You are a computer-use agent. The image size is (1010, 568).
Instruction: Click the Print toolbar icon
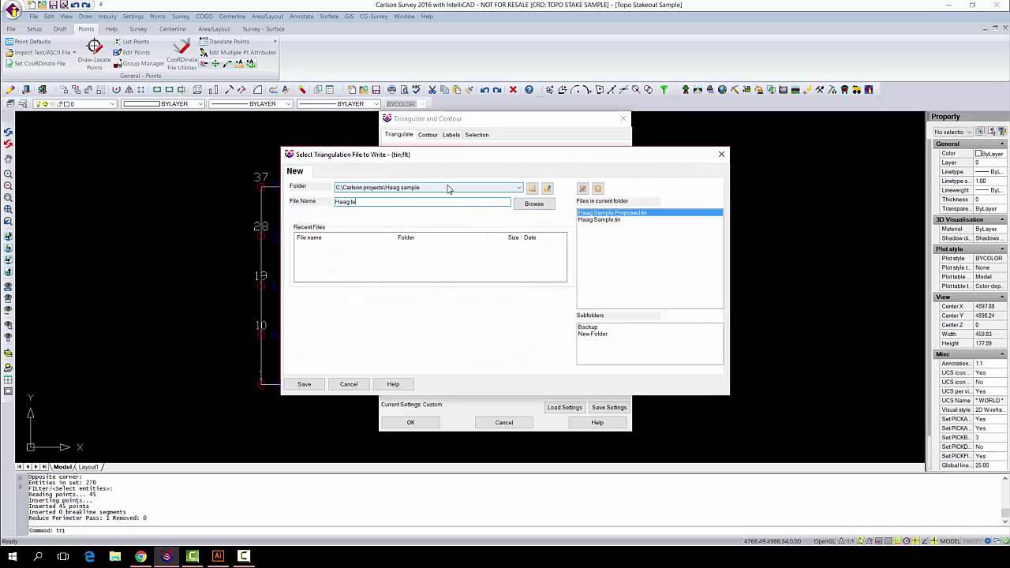(391, 90)
